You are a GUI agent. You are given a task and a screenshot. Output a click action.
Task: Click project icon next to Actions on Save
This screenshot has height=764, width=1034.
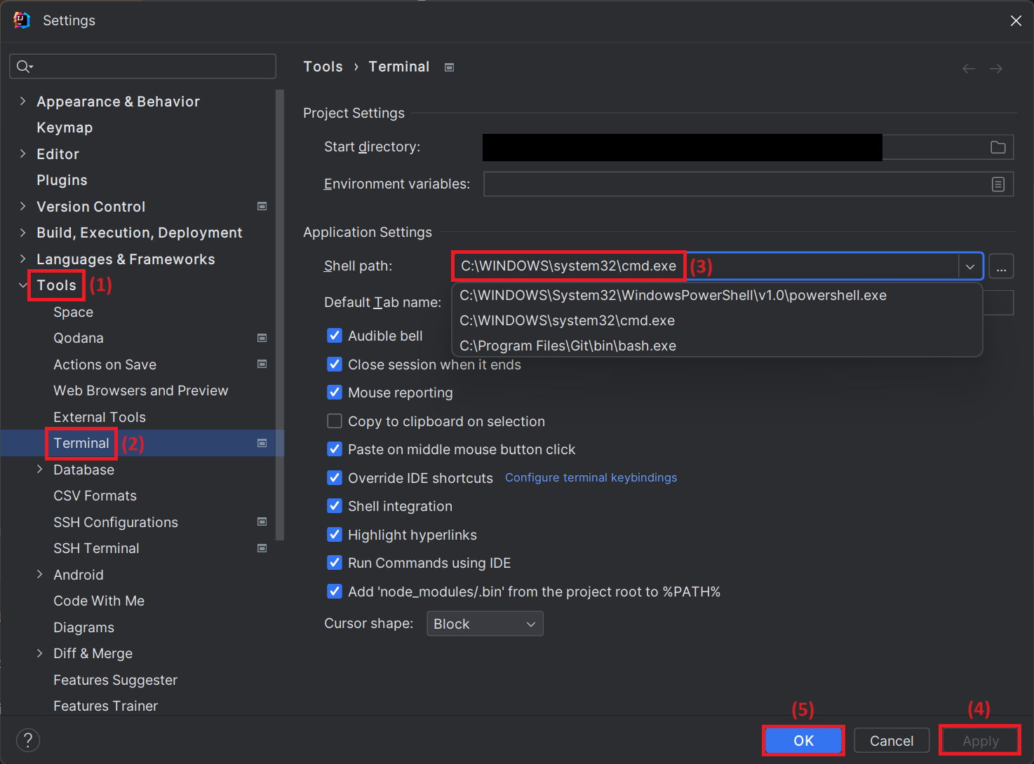coord(262,364)
